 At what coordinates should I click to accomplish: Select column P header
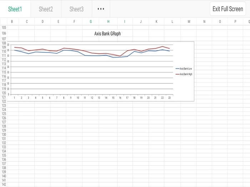[235, 21]
